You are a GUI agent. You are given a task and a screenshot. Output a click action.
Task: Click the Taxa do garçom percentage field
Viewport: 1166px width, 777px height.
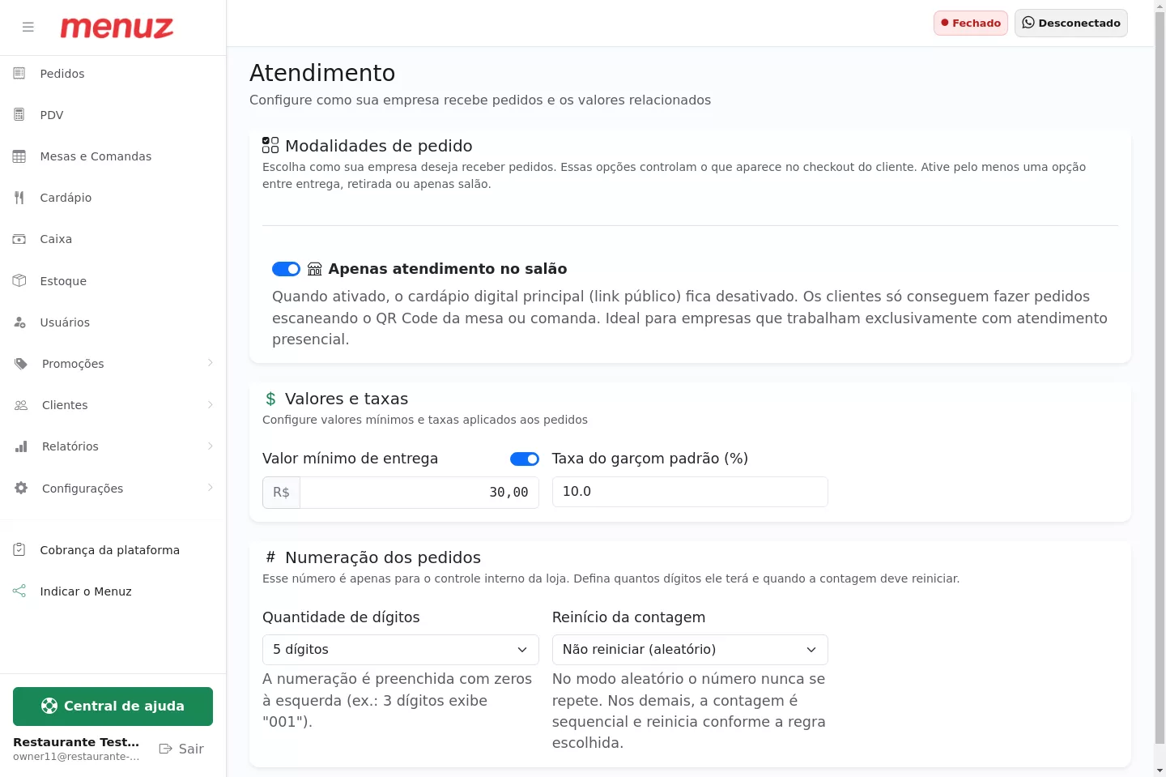coord(690,492)
